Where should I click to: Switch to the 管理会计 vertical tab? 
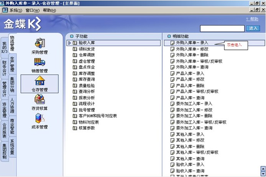(5, 89)
